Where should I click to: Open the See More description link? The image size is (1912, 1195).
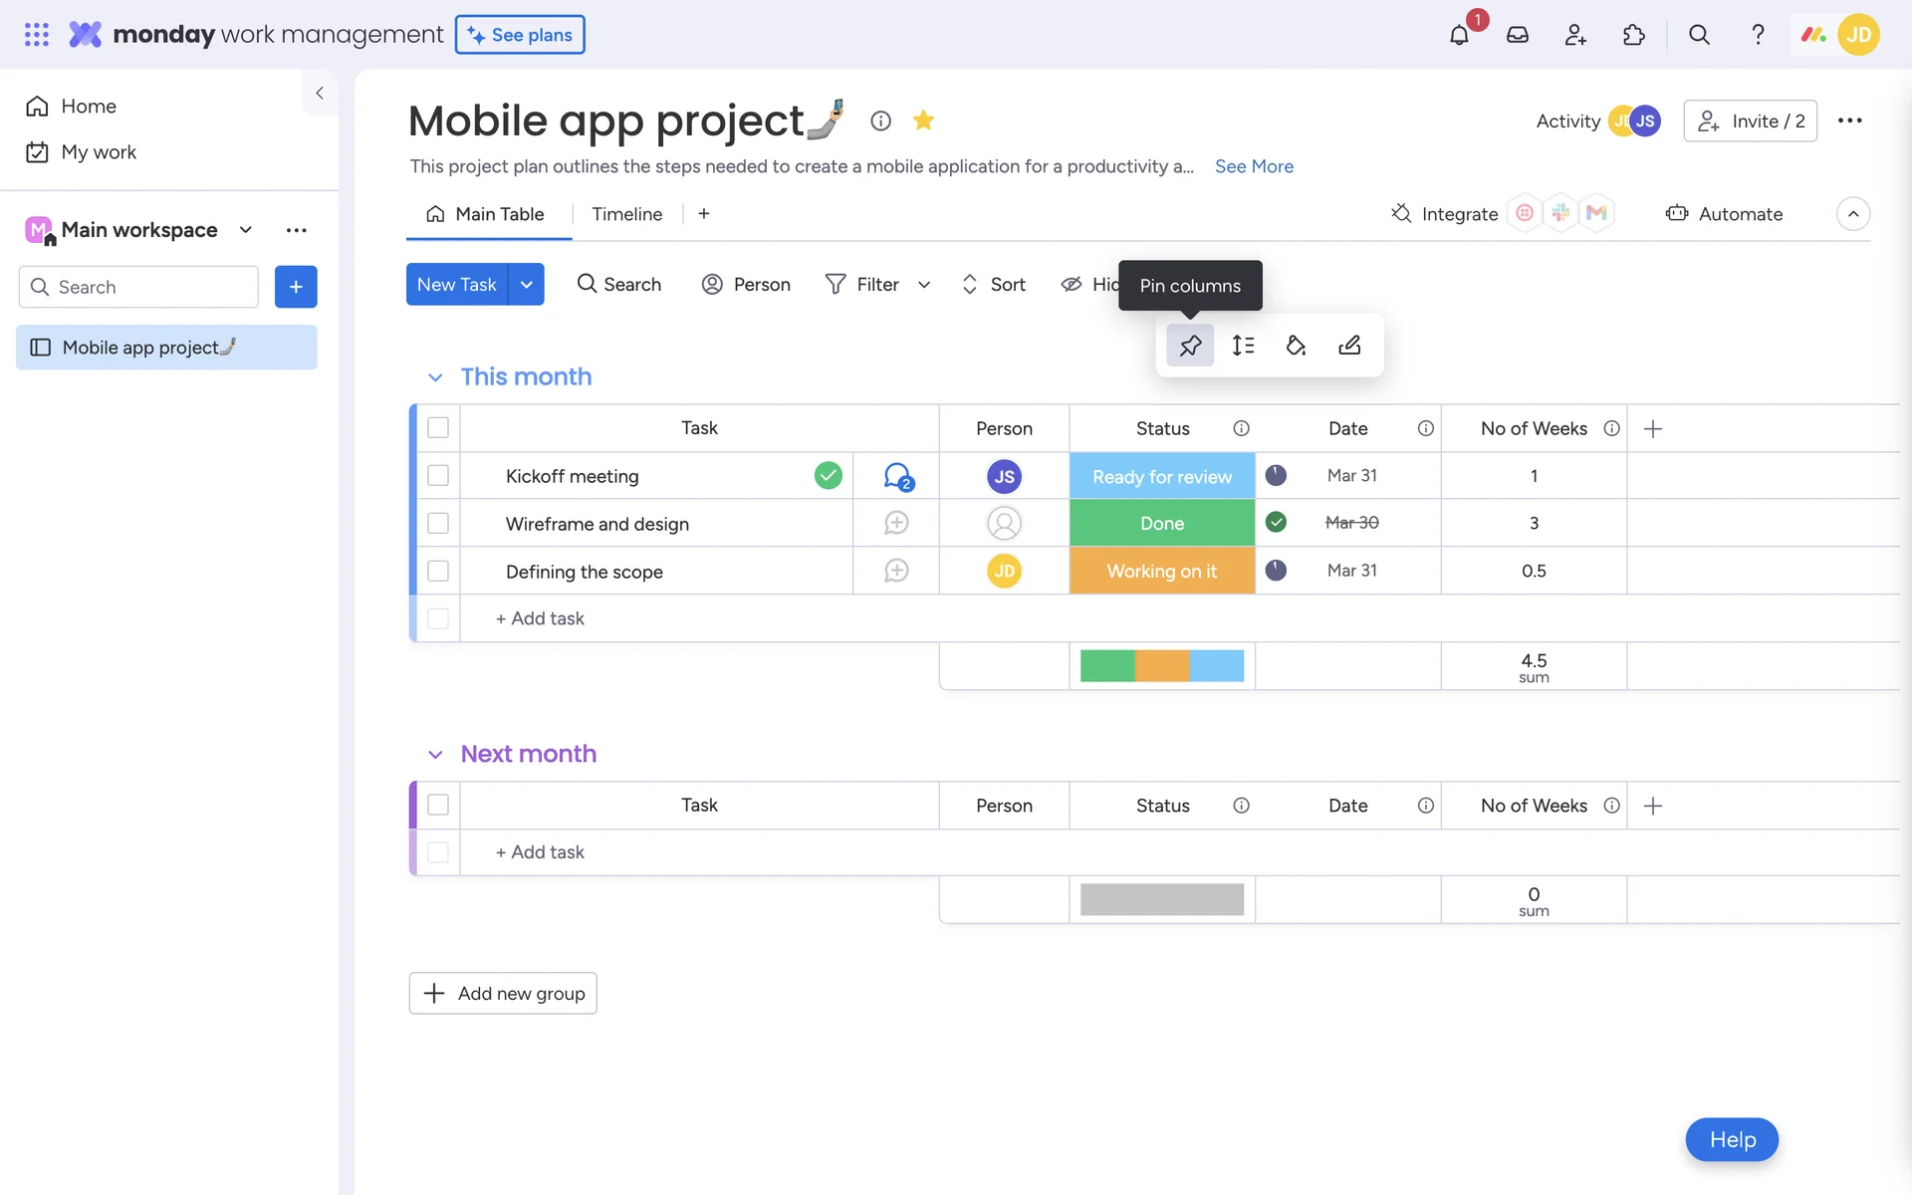[1254, 166]
